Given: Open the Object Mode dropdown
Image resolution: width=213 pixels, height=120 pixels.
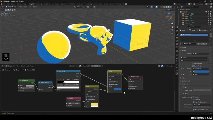Looking at the screenshot, I should (x=12, y=7).
